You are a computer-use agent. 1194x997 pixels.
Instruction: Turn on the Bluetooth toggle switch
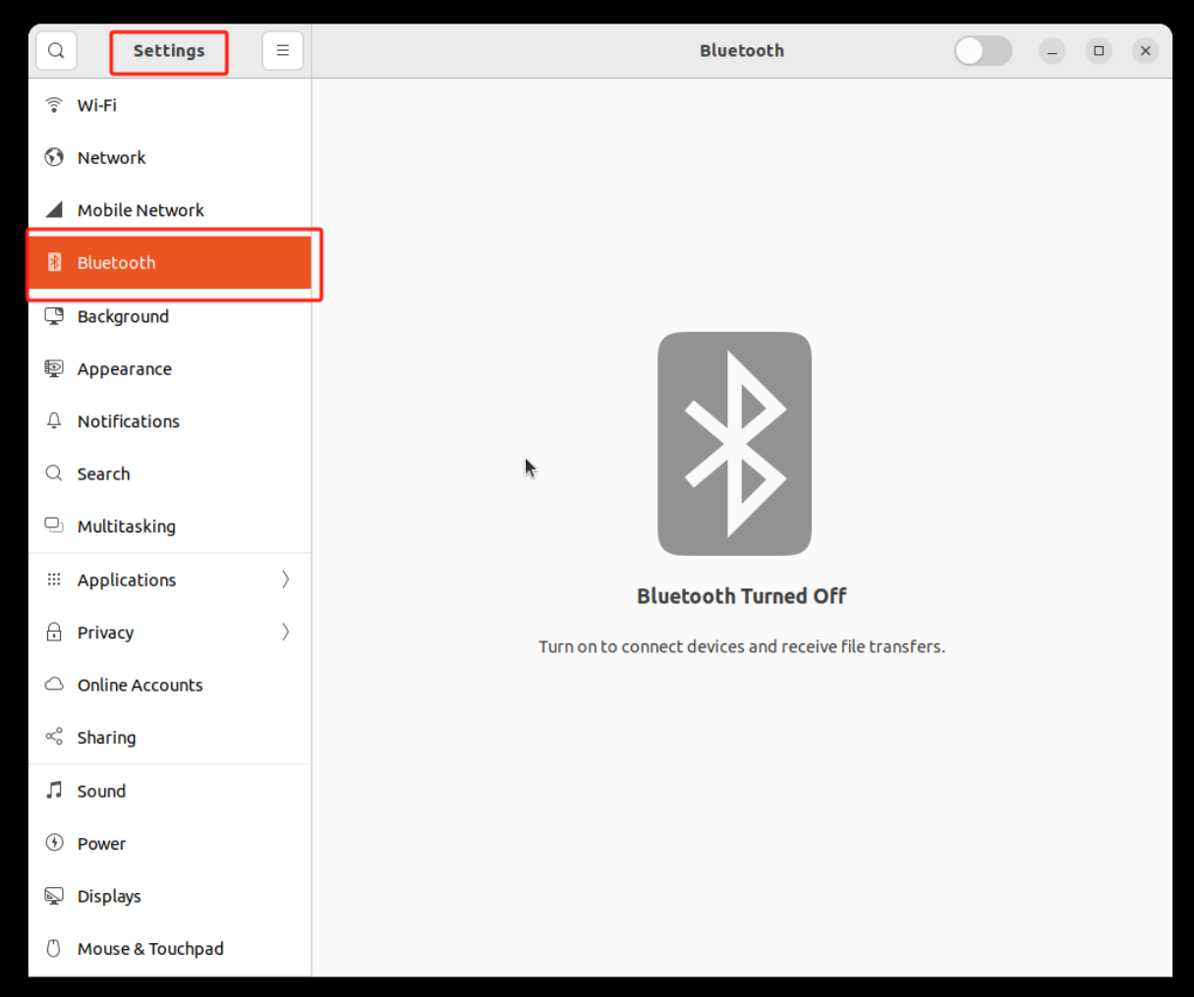point(983,51)
